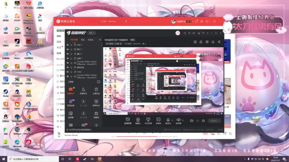Lock the 窗口 1 source with its padlock
The width and height of the screenshot is (289, 162).
71,54
